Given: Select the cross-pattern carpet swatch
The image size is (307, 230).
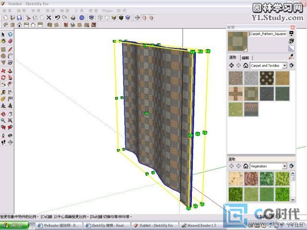Looking at the screenshot, I should [236, 94].
